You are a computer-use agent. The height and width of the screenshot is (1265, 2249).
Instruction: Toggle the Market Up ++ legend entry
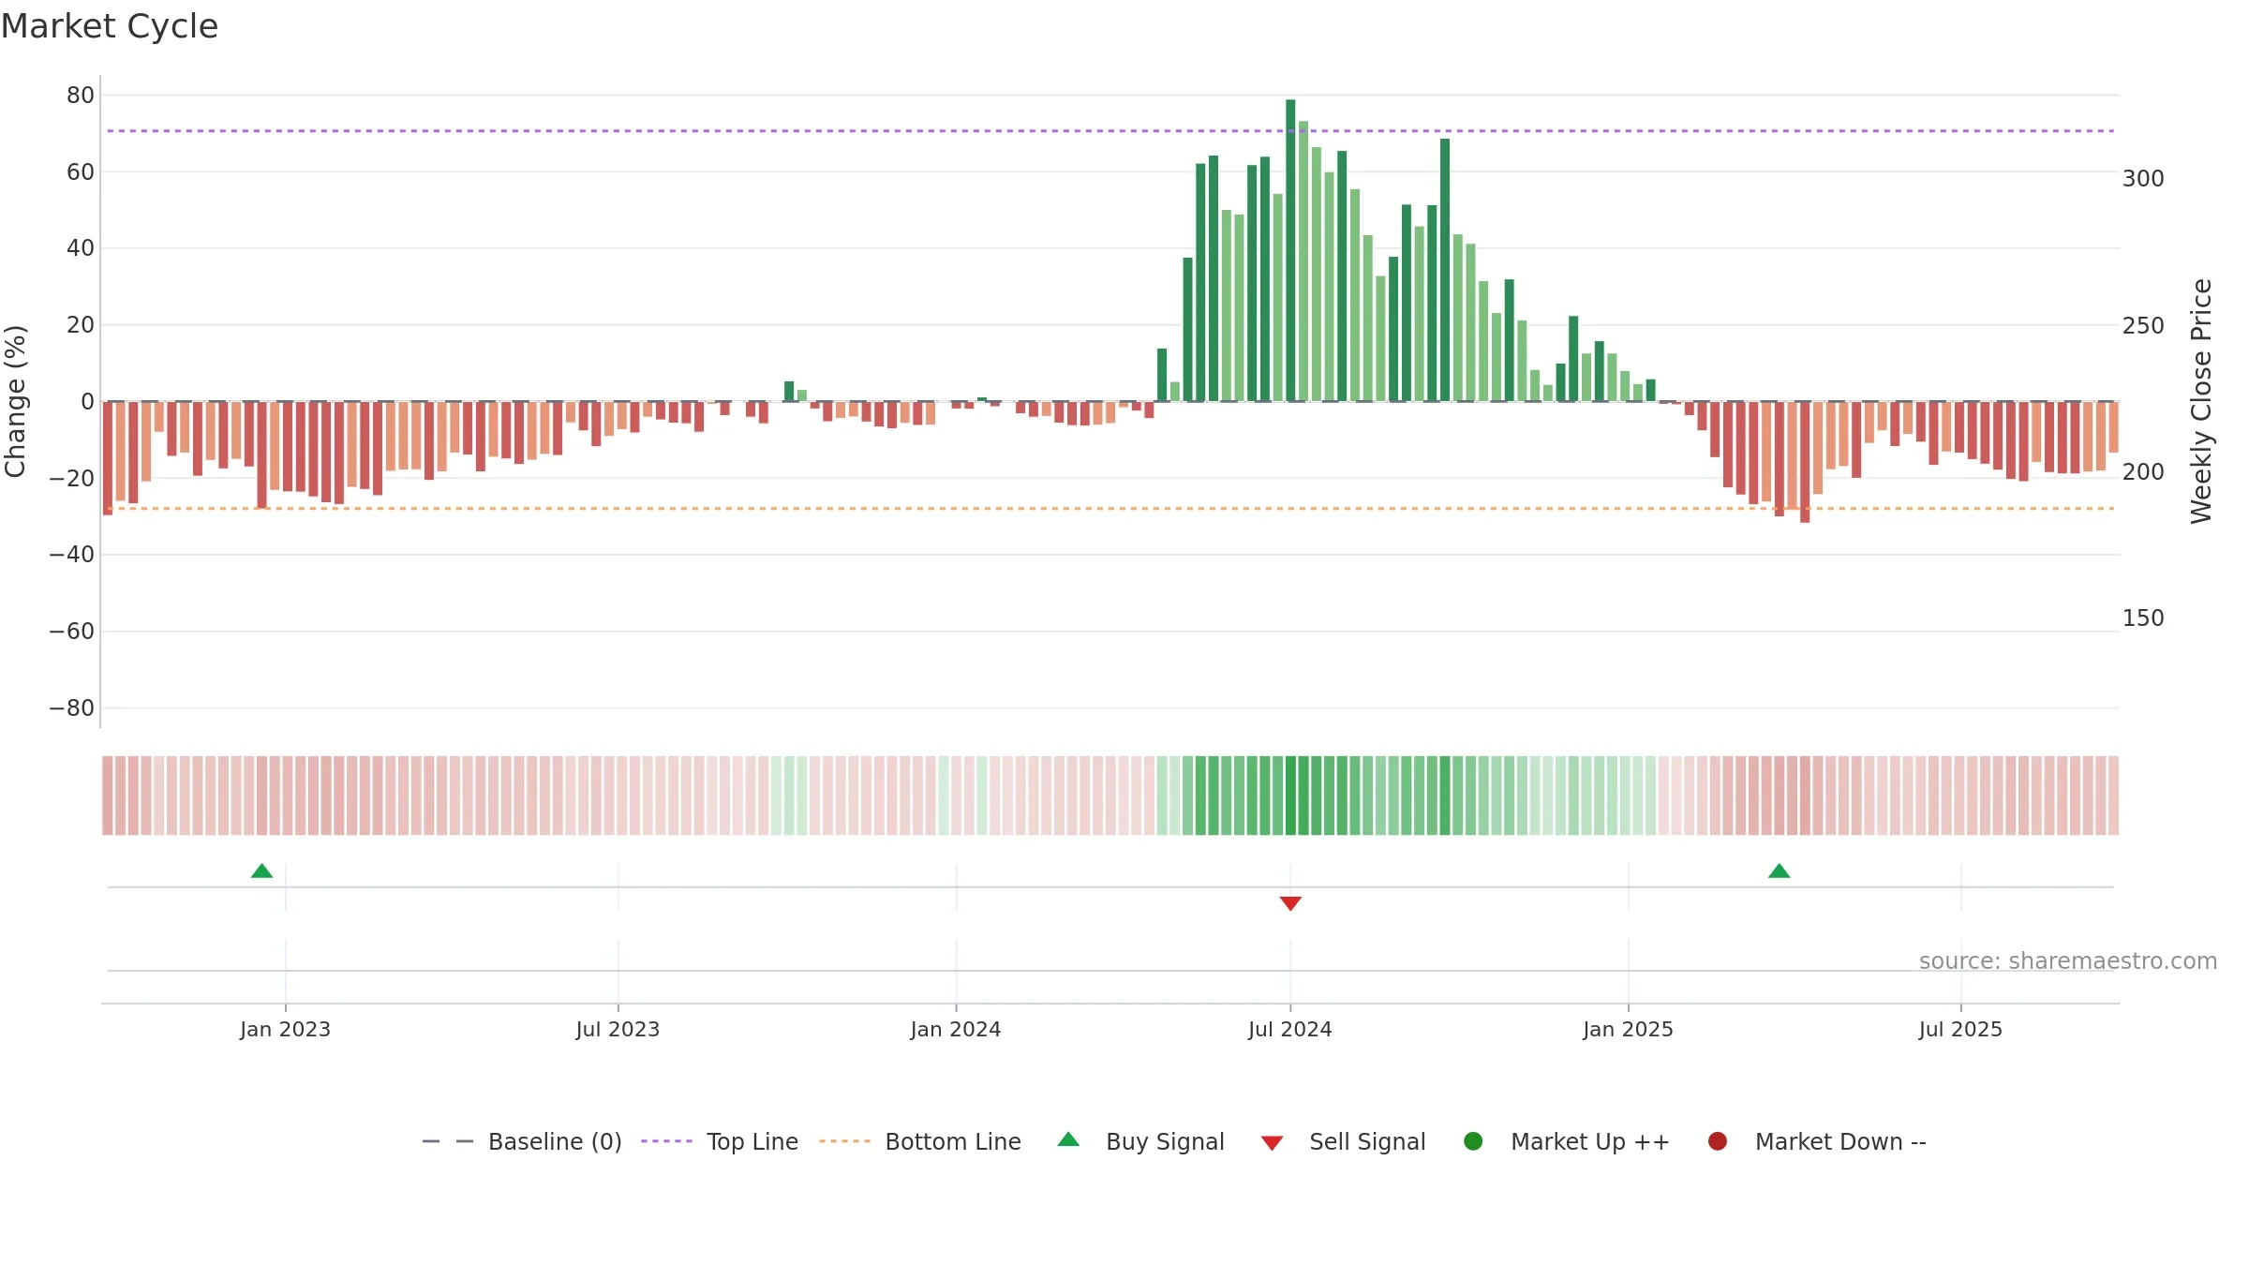pyautogui.click(x=1567, y=1141)
